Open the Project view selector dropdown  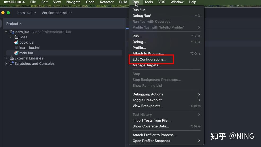[x=14, y=24]
